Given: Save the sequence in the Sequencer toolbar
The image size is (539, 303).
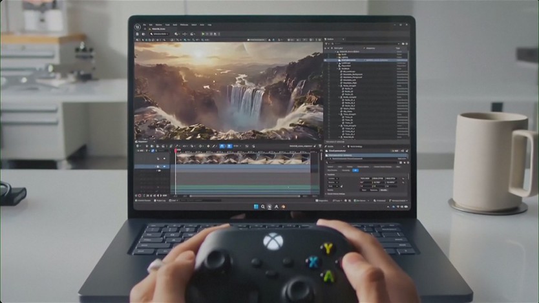Looking at the screenshot, I should [x=147, y=146].
